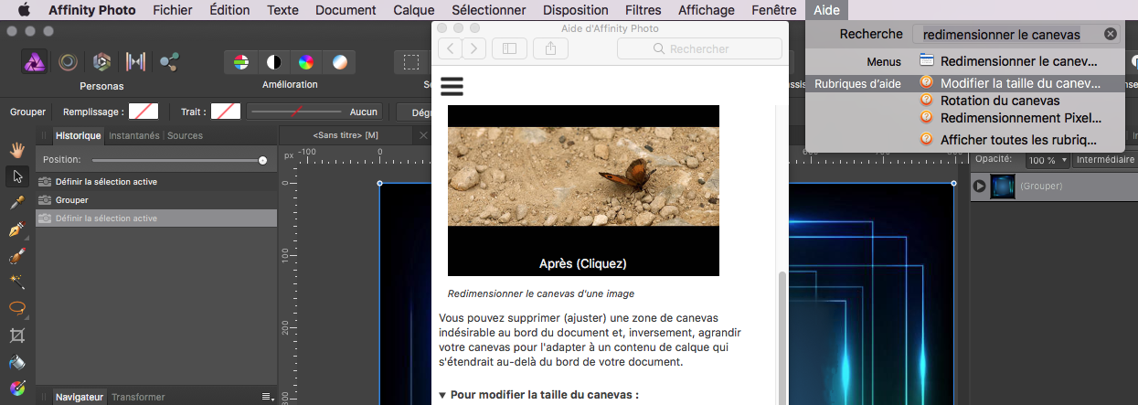Select the Colour Picker eyedropper tool

click(x=16, y=202)
